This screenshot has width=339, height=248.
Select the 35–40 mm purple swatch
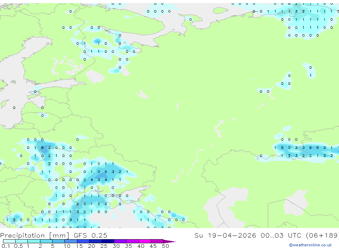tap(133, 241)
